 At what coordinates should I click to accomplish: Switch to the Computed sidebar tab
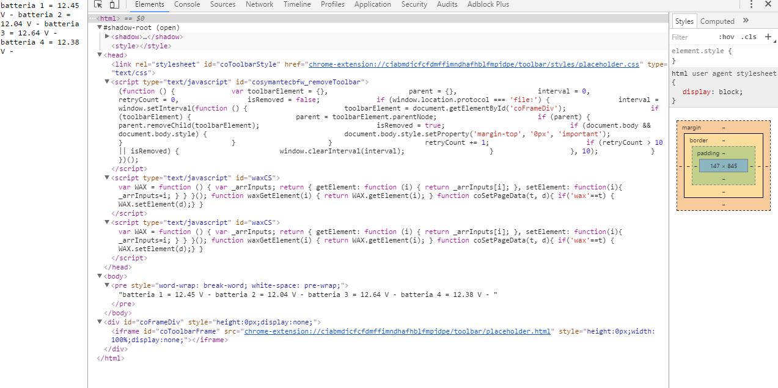(717, 21)
